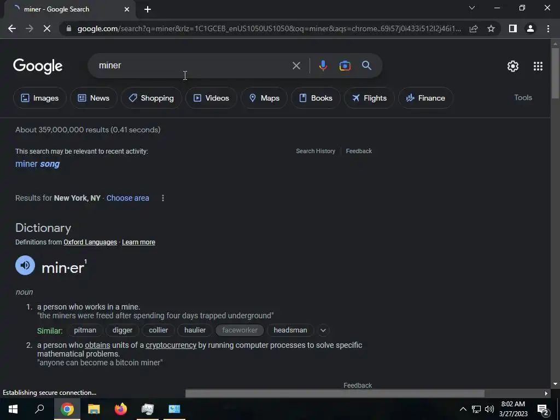The height and width of the screenshot is (420, 560).
Task: Open a new tab with plus button
Action: tap(148, 9)
